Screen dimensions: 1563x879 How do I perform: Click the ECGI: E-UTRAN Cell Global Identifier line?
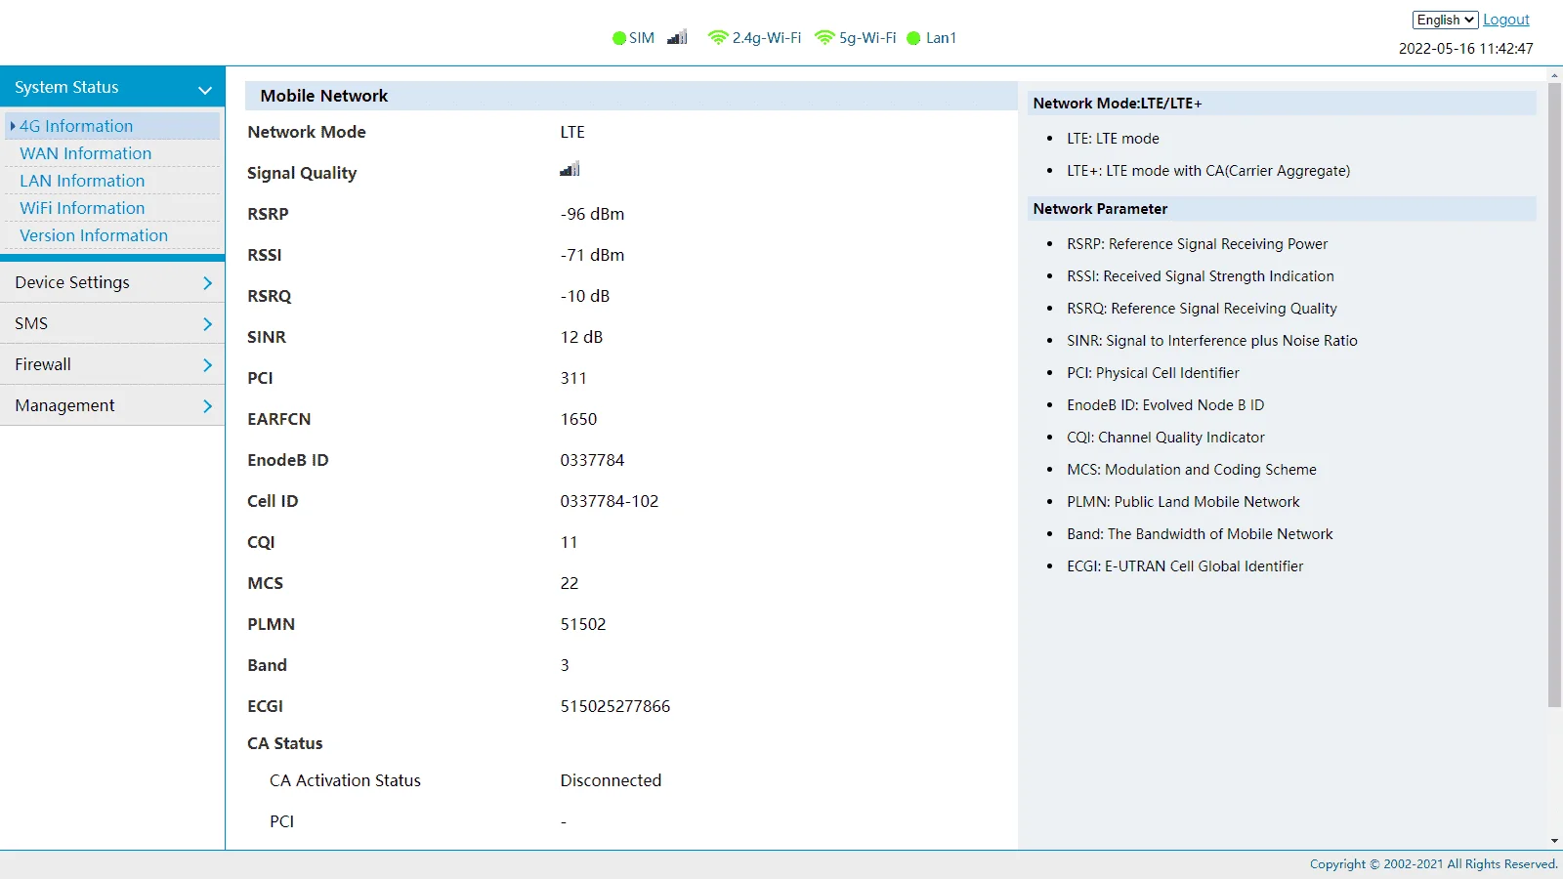(1185, 566)
